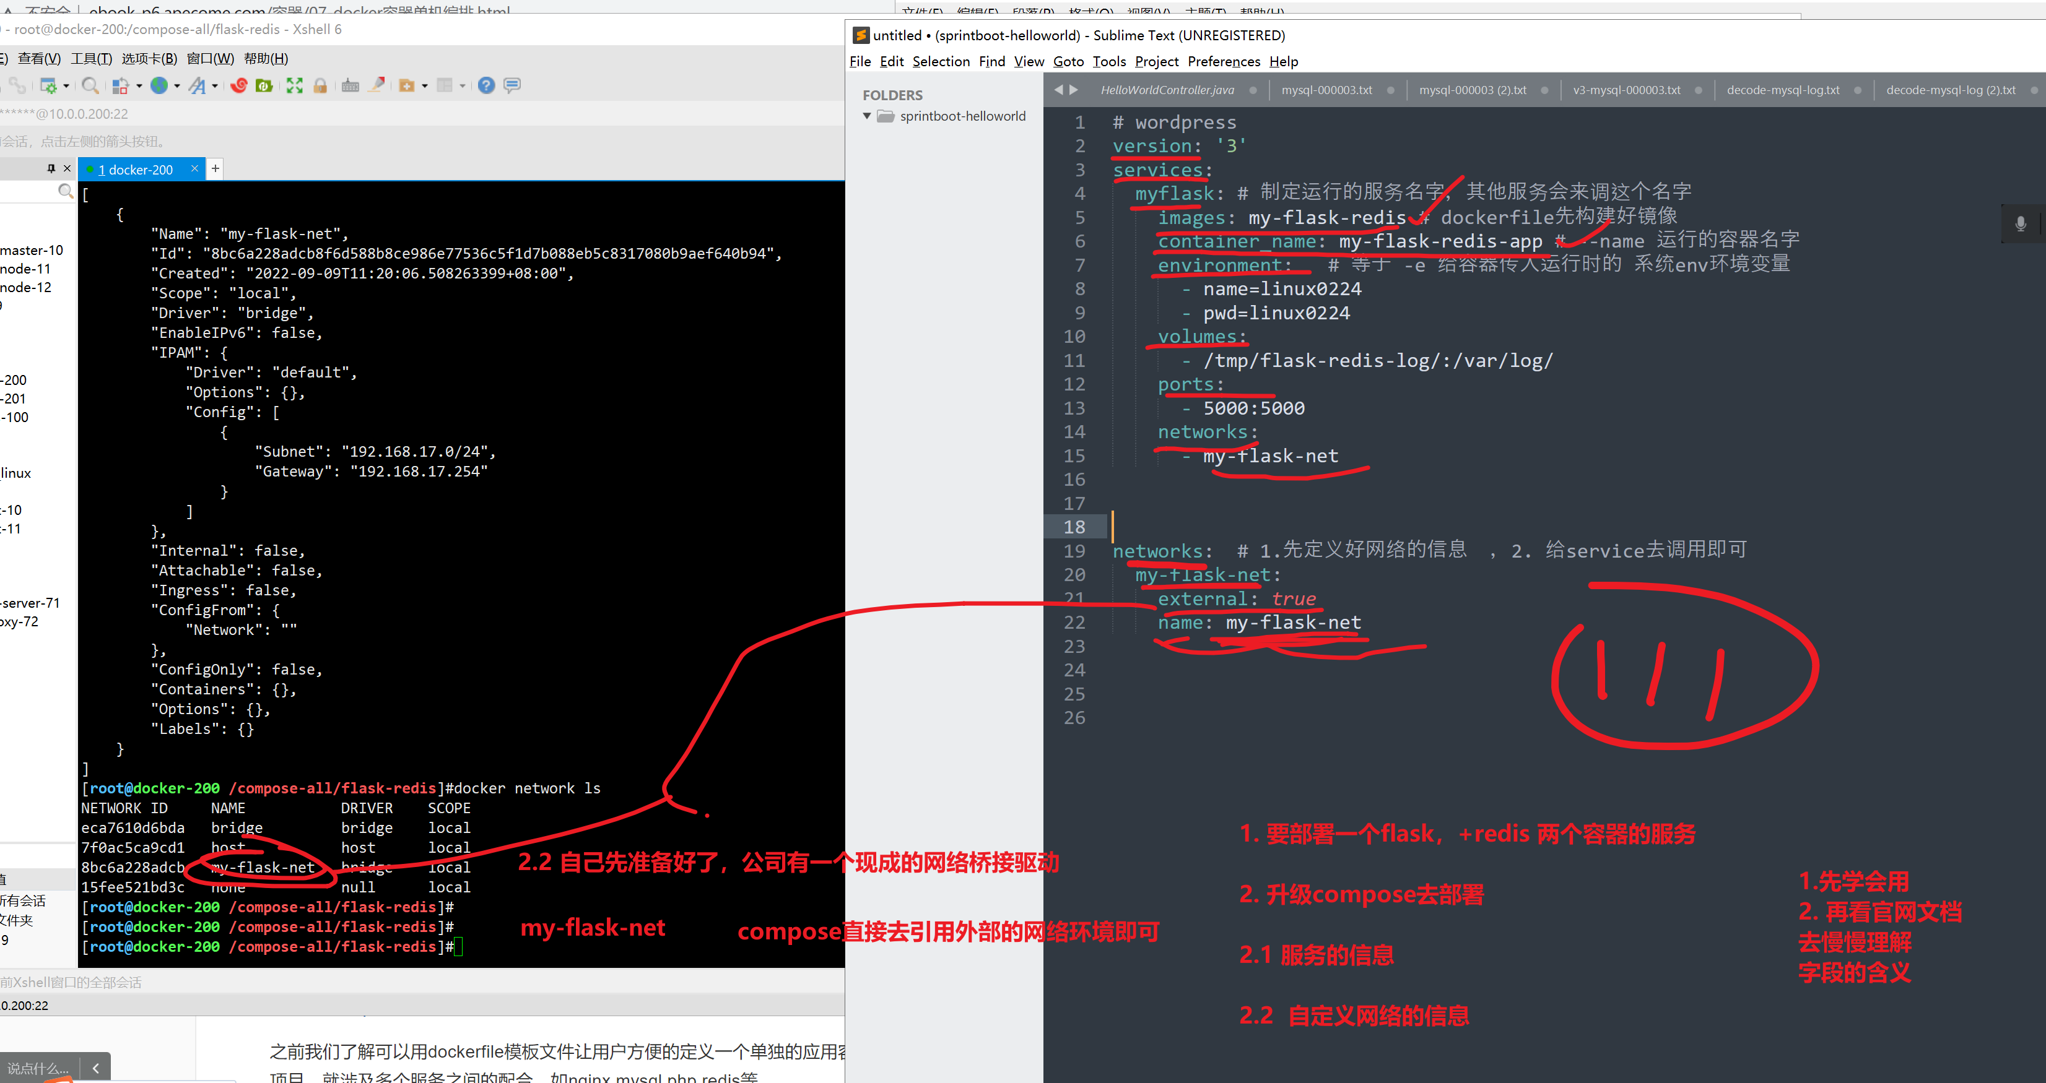Image resolution: width=2046 pixels, height=1083 pixels.
Task: Open the Preferences menu in Sublime Text
Action: tap(1223, 62)
